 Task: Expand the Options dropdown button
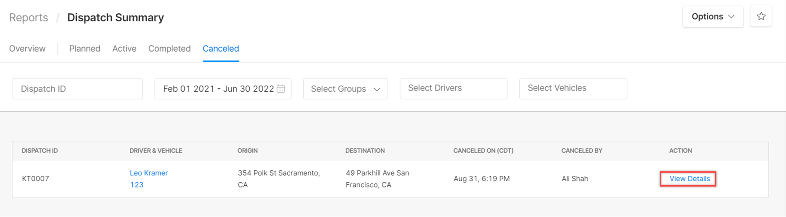(713, 17)
